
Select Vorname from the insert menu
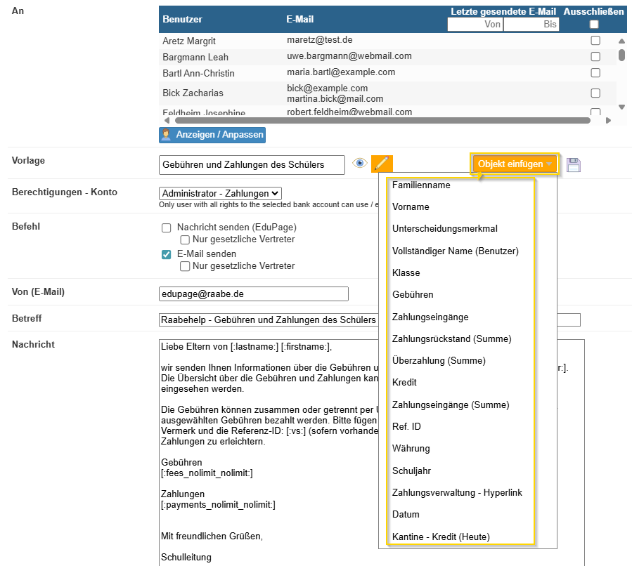point(411,207)
